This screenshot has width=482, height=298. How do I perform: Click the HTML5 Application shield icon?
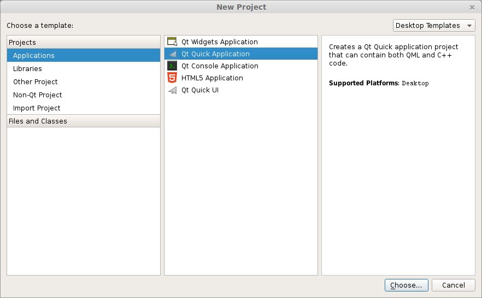click(172, 78)
